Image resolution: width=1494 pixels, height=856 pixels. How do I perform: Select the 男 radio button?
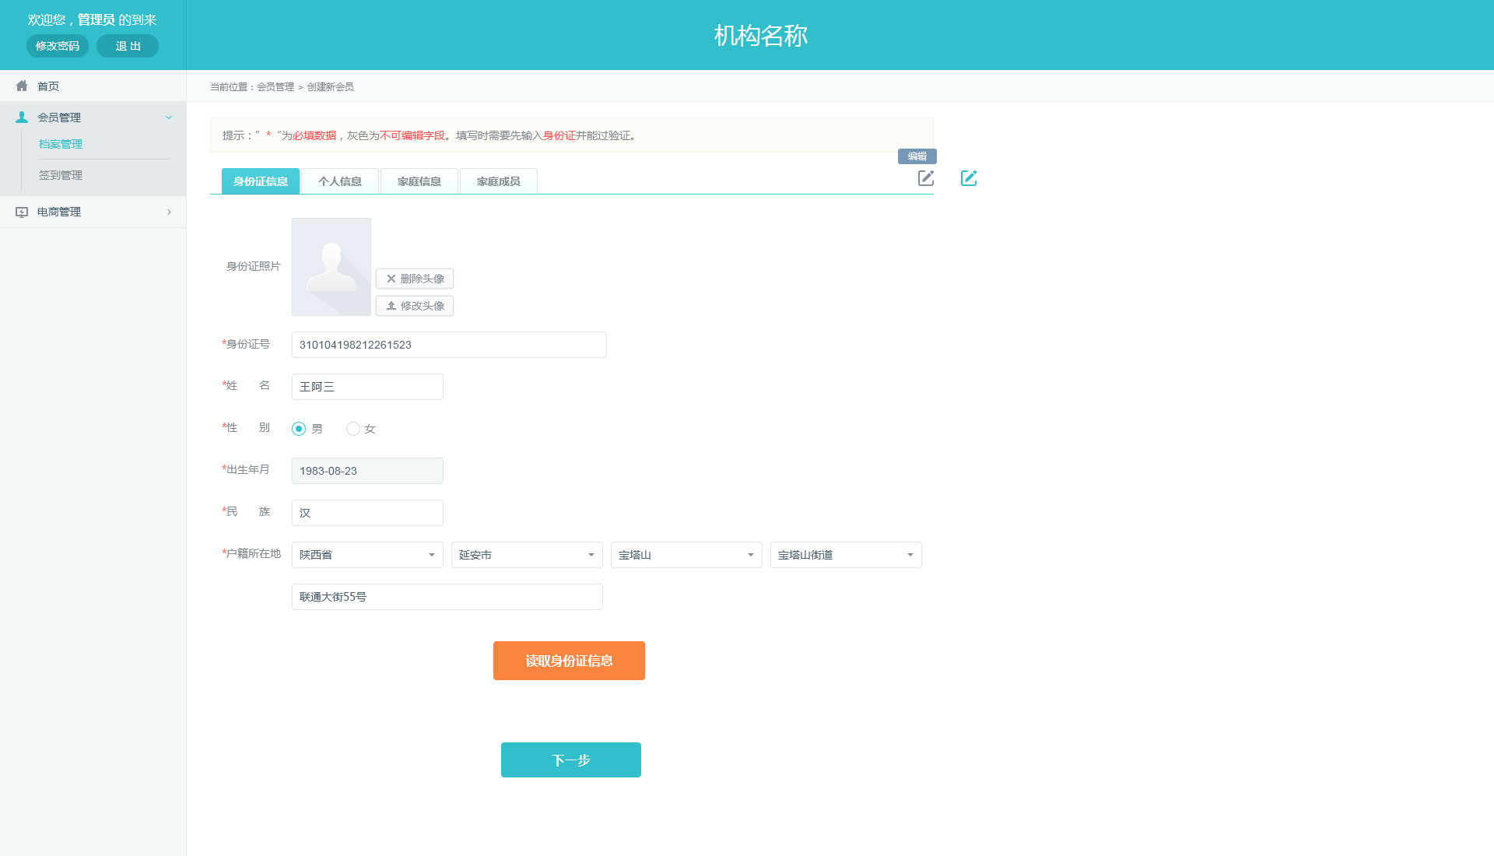click(299, 429)
